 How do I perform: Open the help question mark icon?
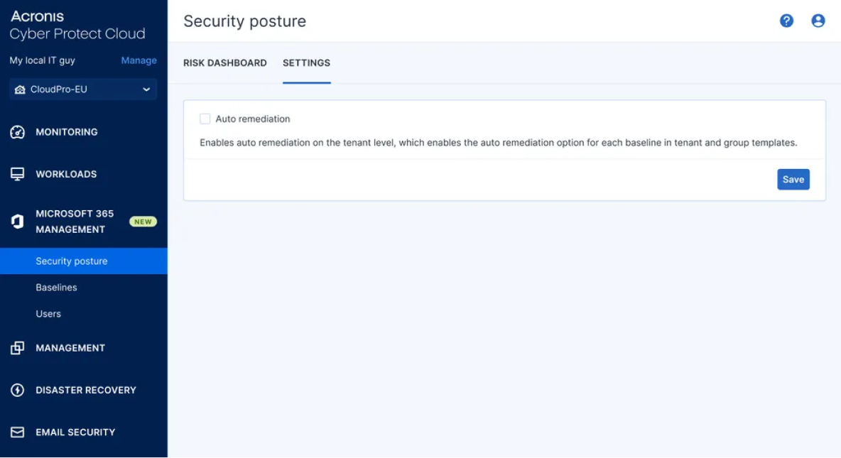[x=786, y=21]
